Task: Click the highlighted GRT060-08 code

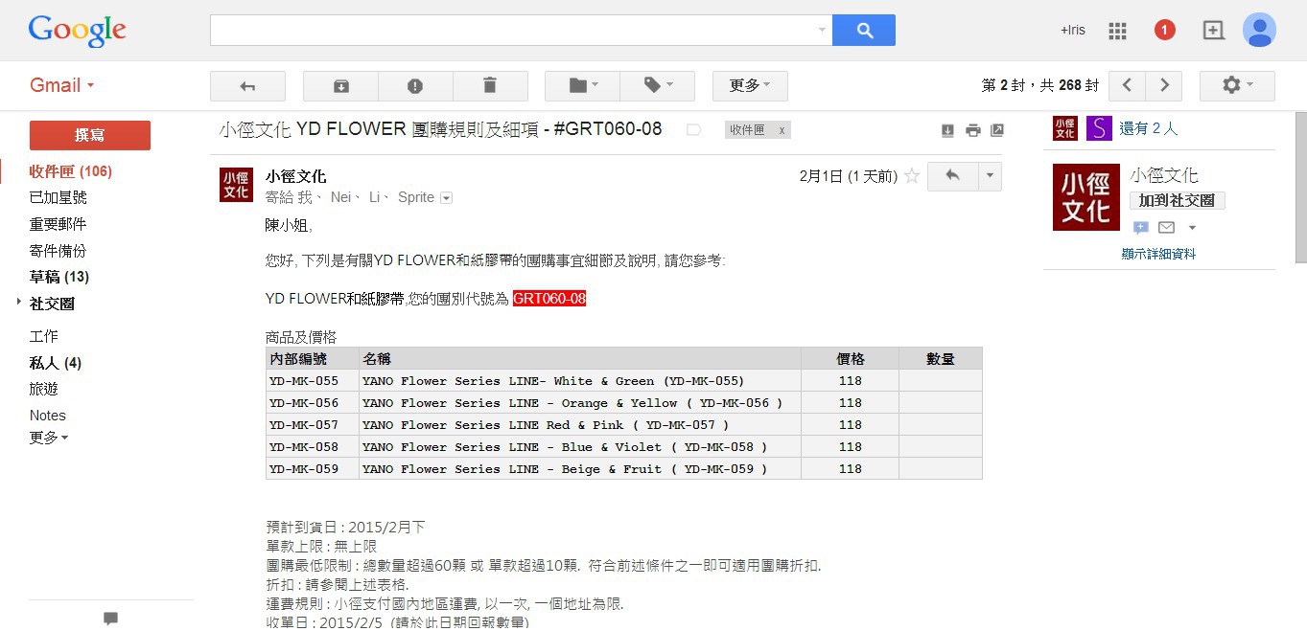Action: (549, 299)
